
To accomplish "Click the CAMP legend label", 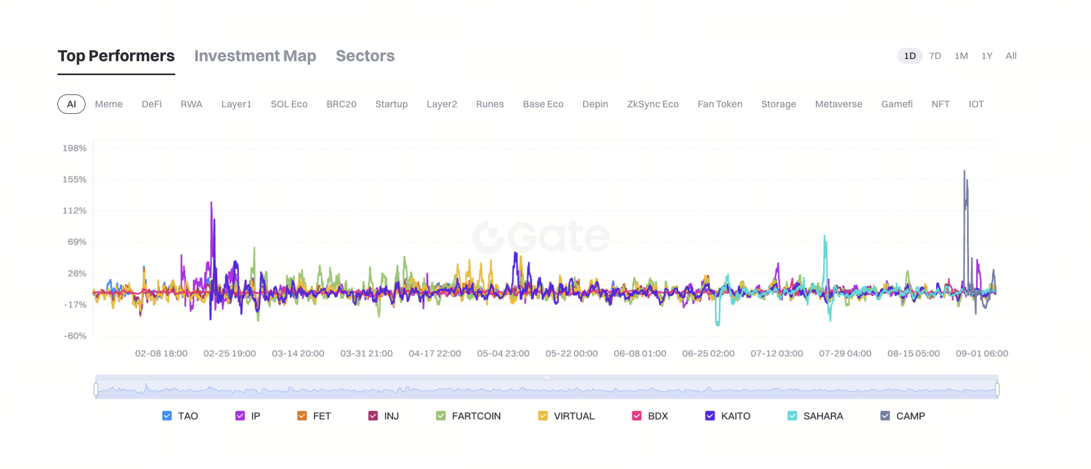I will point(910,416).
